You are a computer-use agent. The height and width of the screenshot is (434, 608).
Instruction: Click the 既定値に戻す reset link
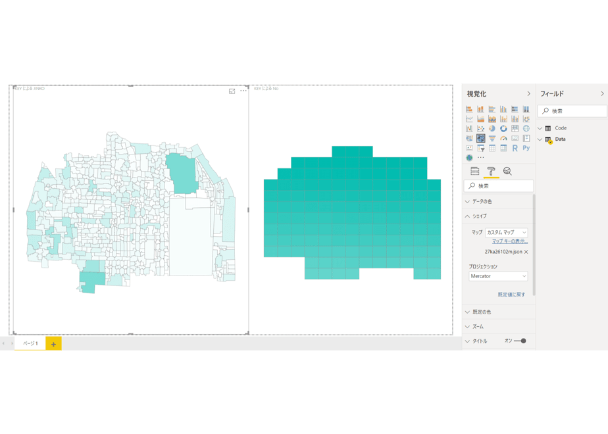click(511, 295)
